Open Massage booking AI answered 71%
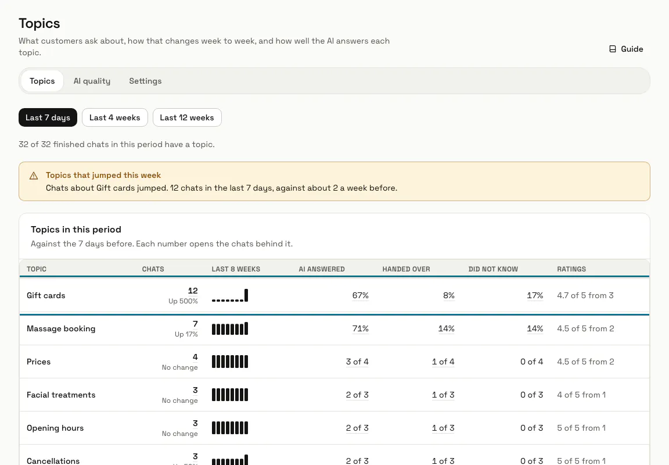Screen dimensions: 669x465 pyautogui.click(x=361, y=329)
